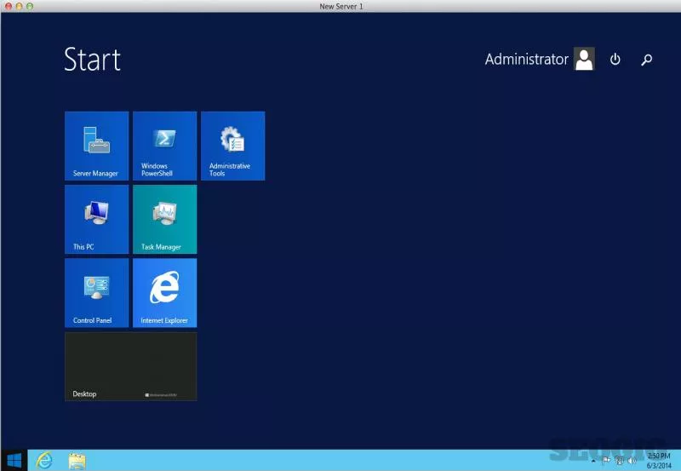
Task: Launch the Task Manager tile
Action: [164, 219]
